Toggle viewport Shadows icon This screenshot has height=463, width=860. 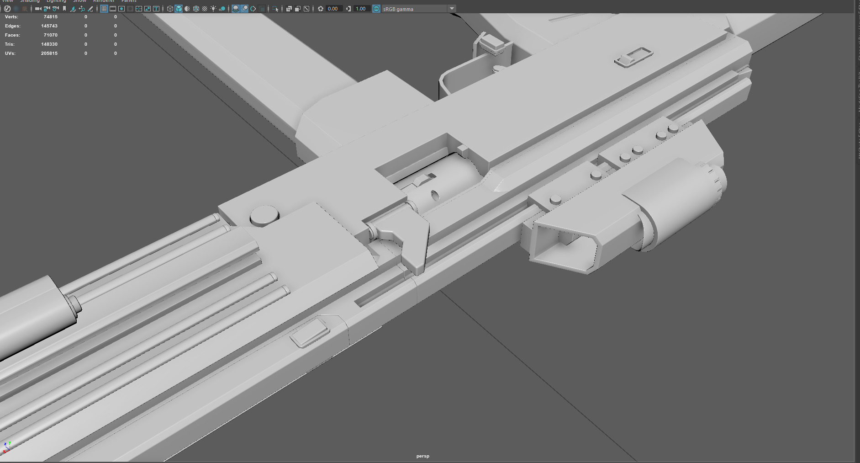222,9
